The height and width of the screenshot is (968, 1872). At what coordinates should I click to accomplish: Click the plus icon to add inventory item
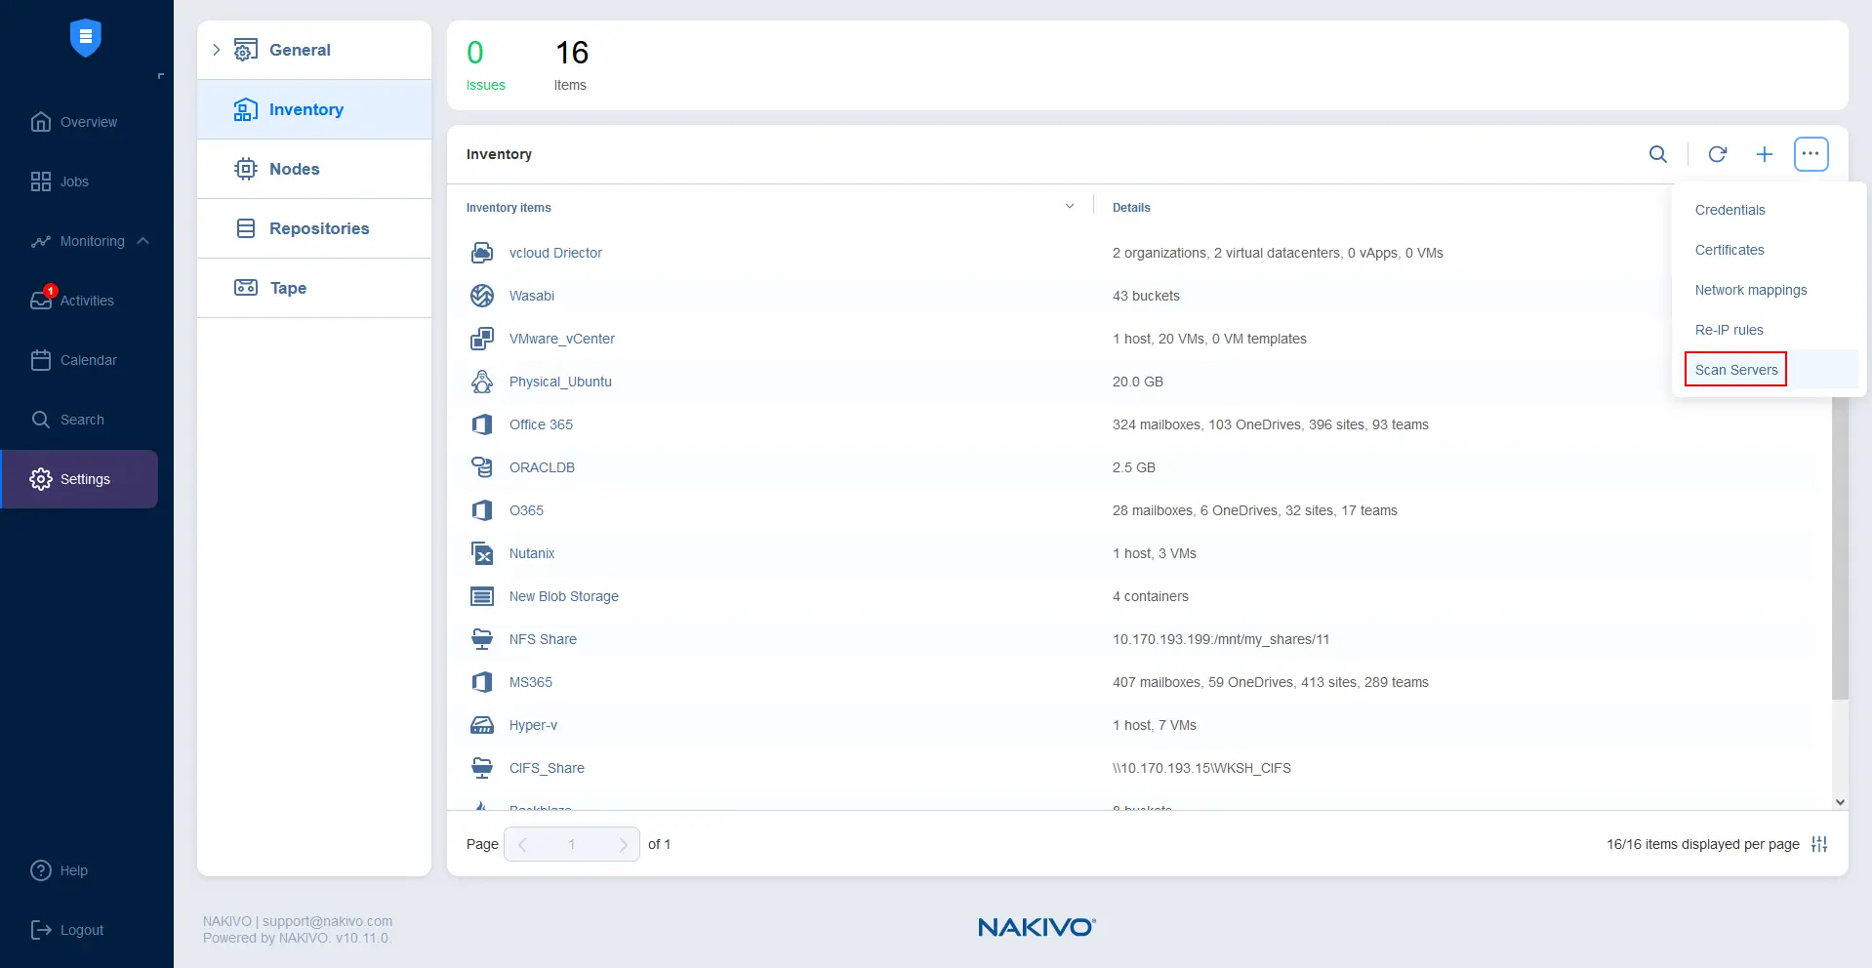(1764, 154)
